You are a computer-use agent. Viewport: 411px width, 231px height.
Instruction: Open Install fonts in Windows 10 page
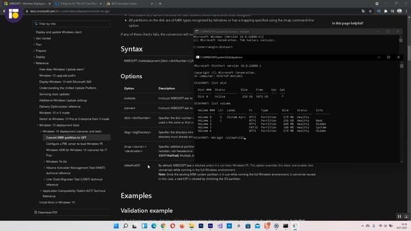pyautogui.click(x=57, y=203)
